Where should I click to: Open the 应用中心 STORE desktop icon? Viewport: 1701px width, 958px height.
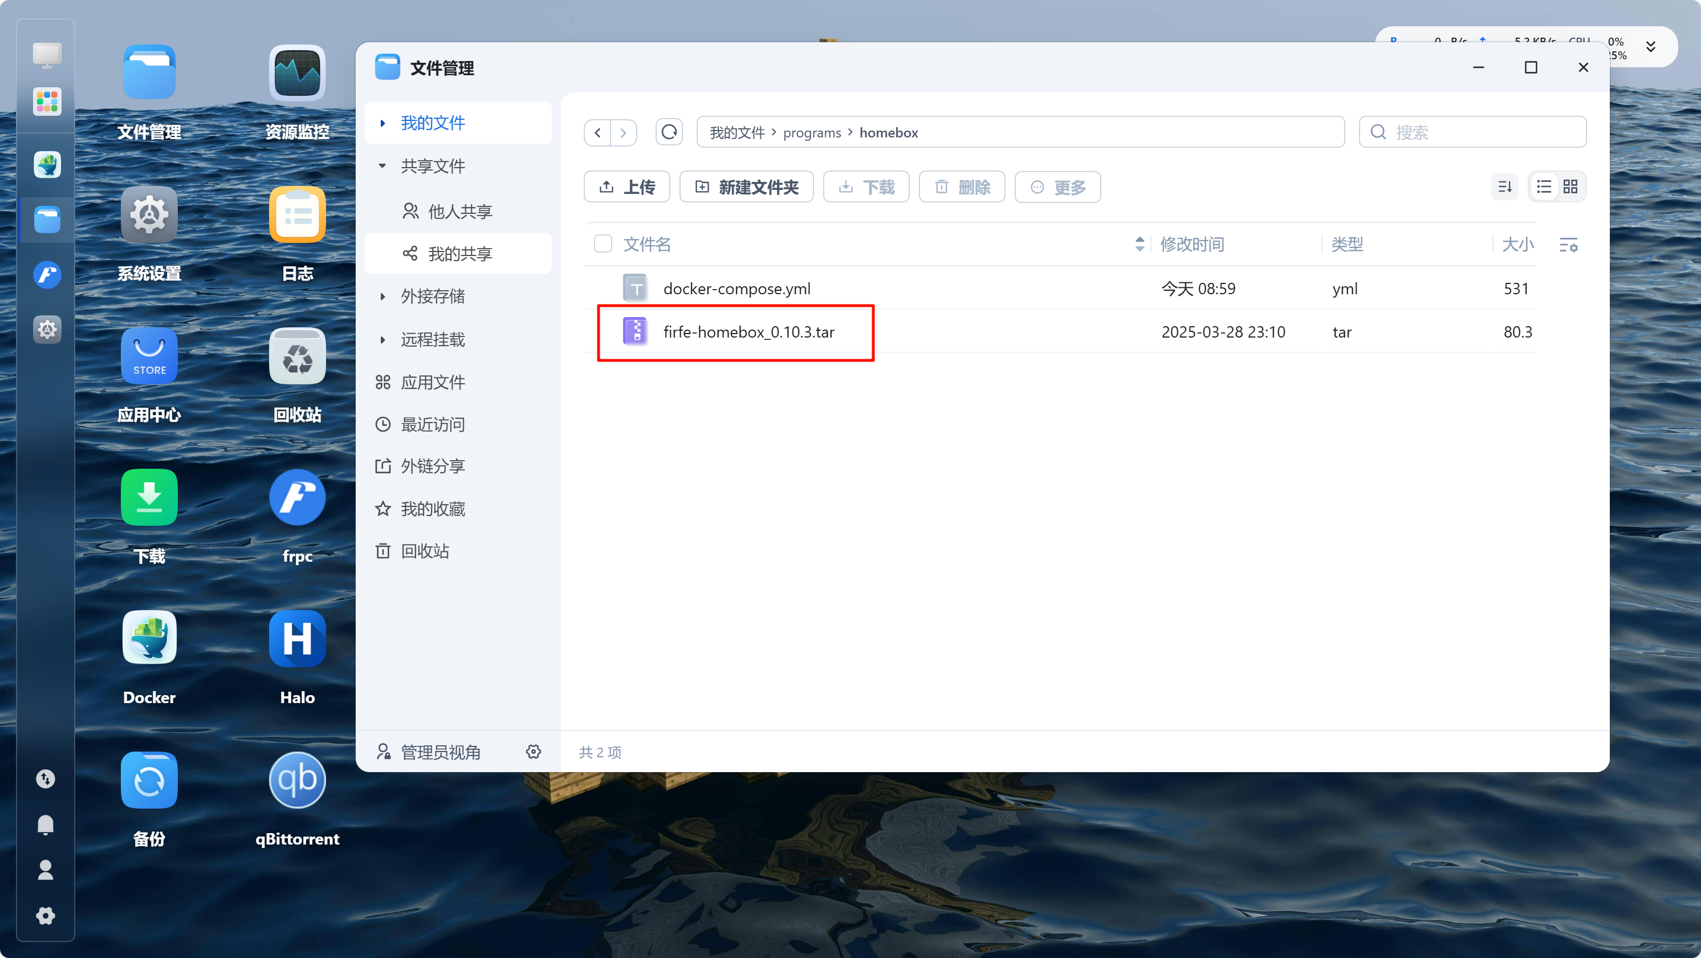pyautogui.click(x=149, y=355)
